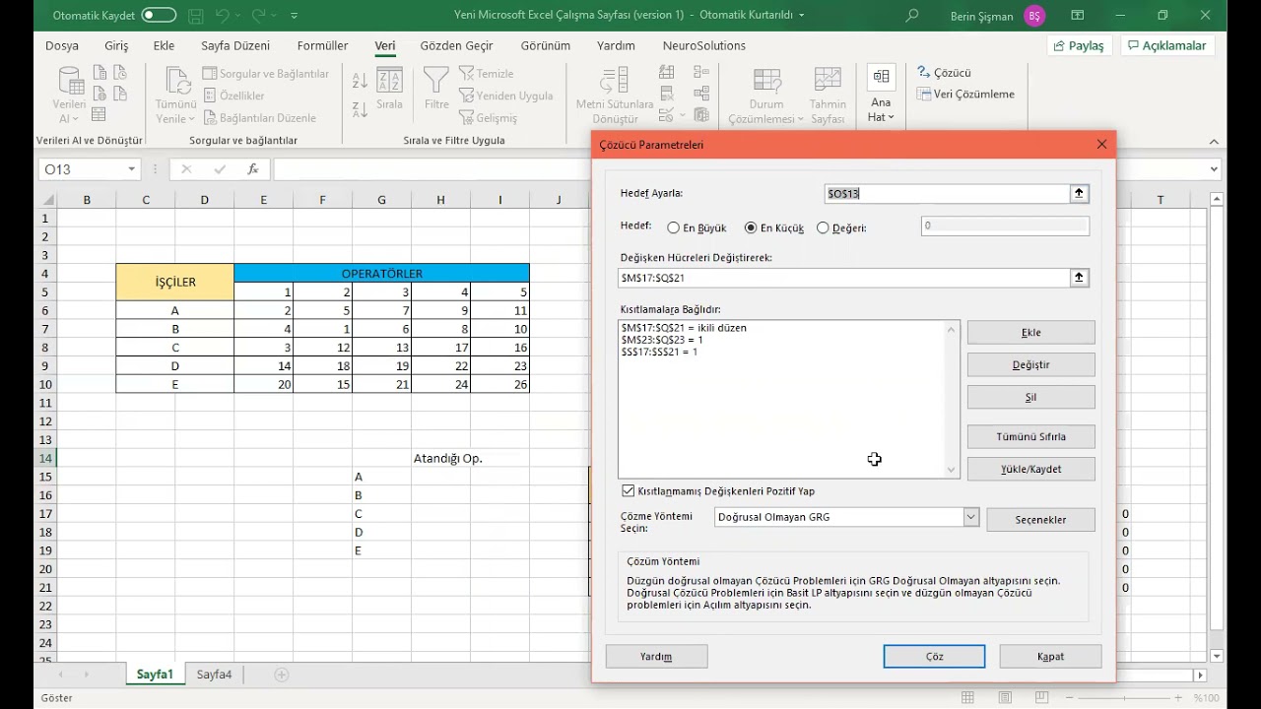The width and height of the screenshot is (1261, 709).
Task: Select the Değeri radio option
Action: tap(823, 227)
